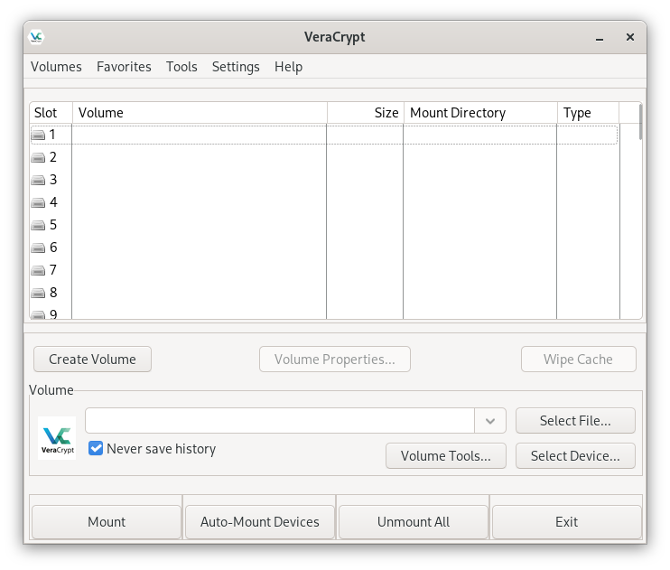Click the VeraCrypt title bar app icon
The image size is (670, 570).
click(x=36, y=37)
